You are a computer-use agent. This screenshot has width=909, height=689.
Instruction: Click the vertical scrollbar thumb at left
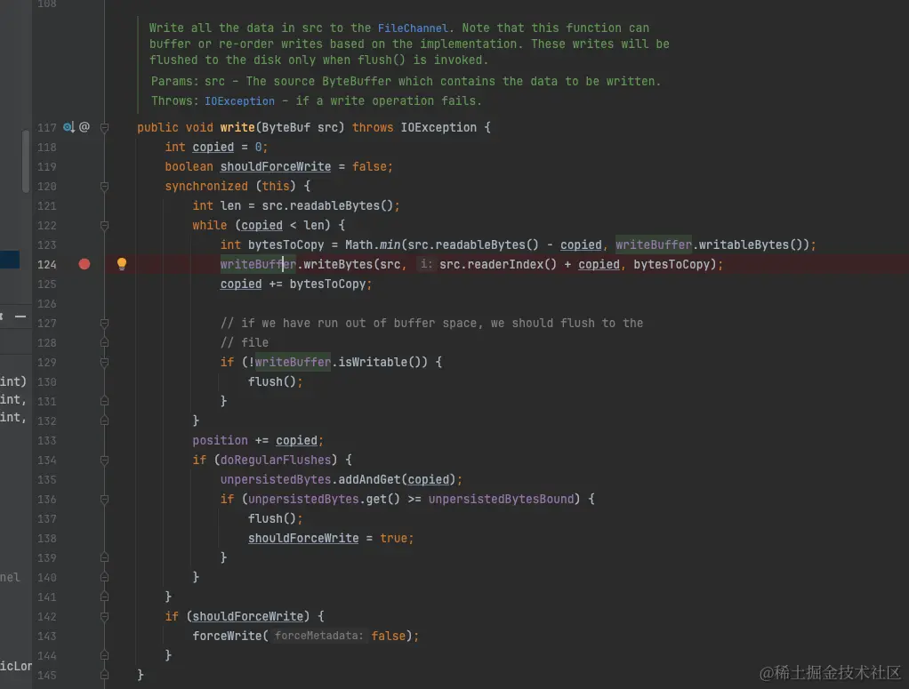tap(26, 161)
